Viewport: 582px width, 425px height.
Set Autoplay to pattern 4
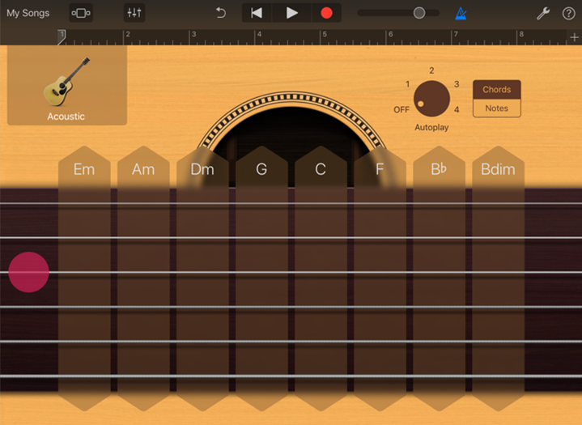point(457,110)
